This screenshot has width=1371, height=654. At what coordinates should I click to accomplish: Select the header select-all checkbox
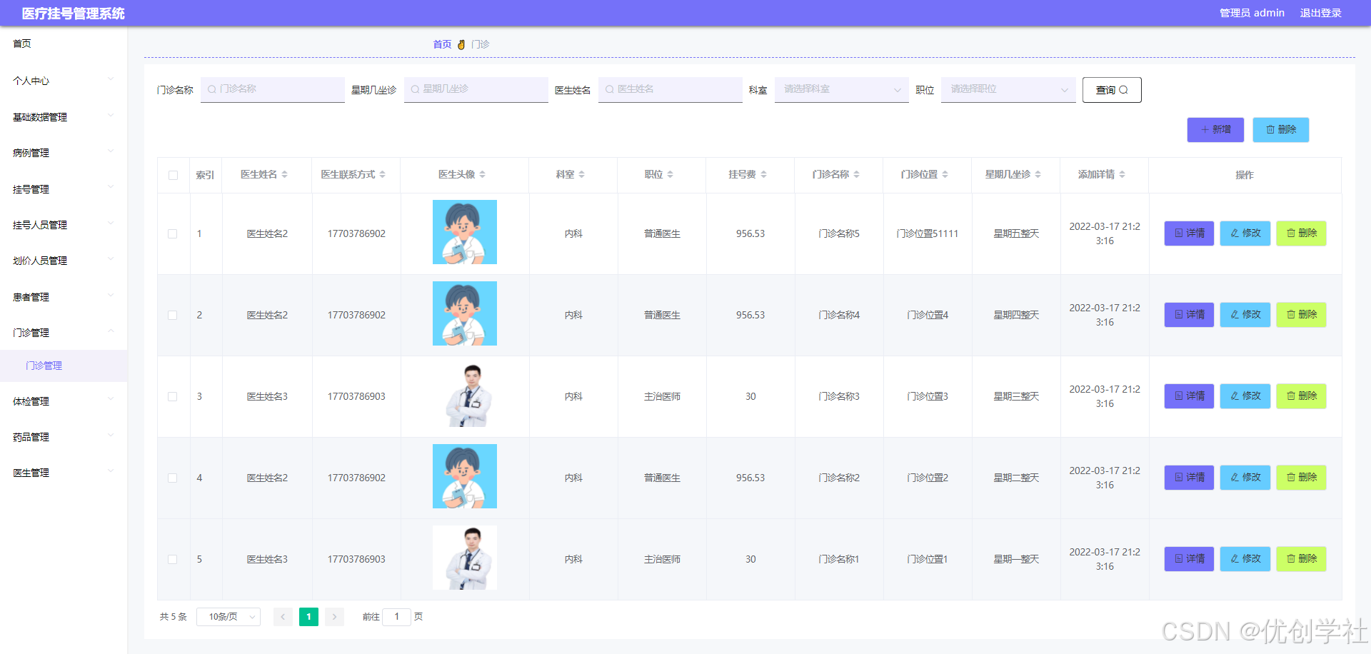point(173,175)
